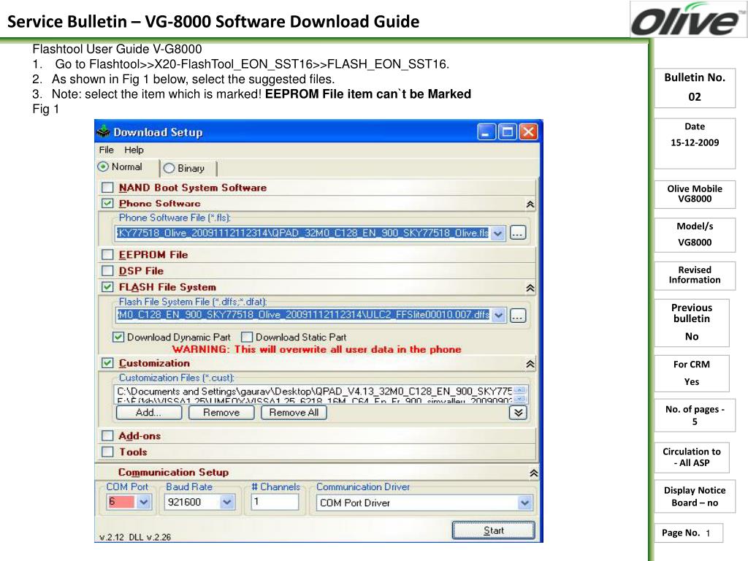The image size is (748, 561).
Task: Collapse the Phone Software section
Action: (x=530, y=205)
